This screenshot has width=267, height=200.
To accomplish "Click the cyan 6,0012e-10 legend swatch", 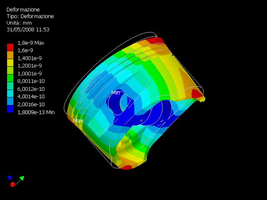I will (x=10, y=93).
